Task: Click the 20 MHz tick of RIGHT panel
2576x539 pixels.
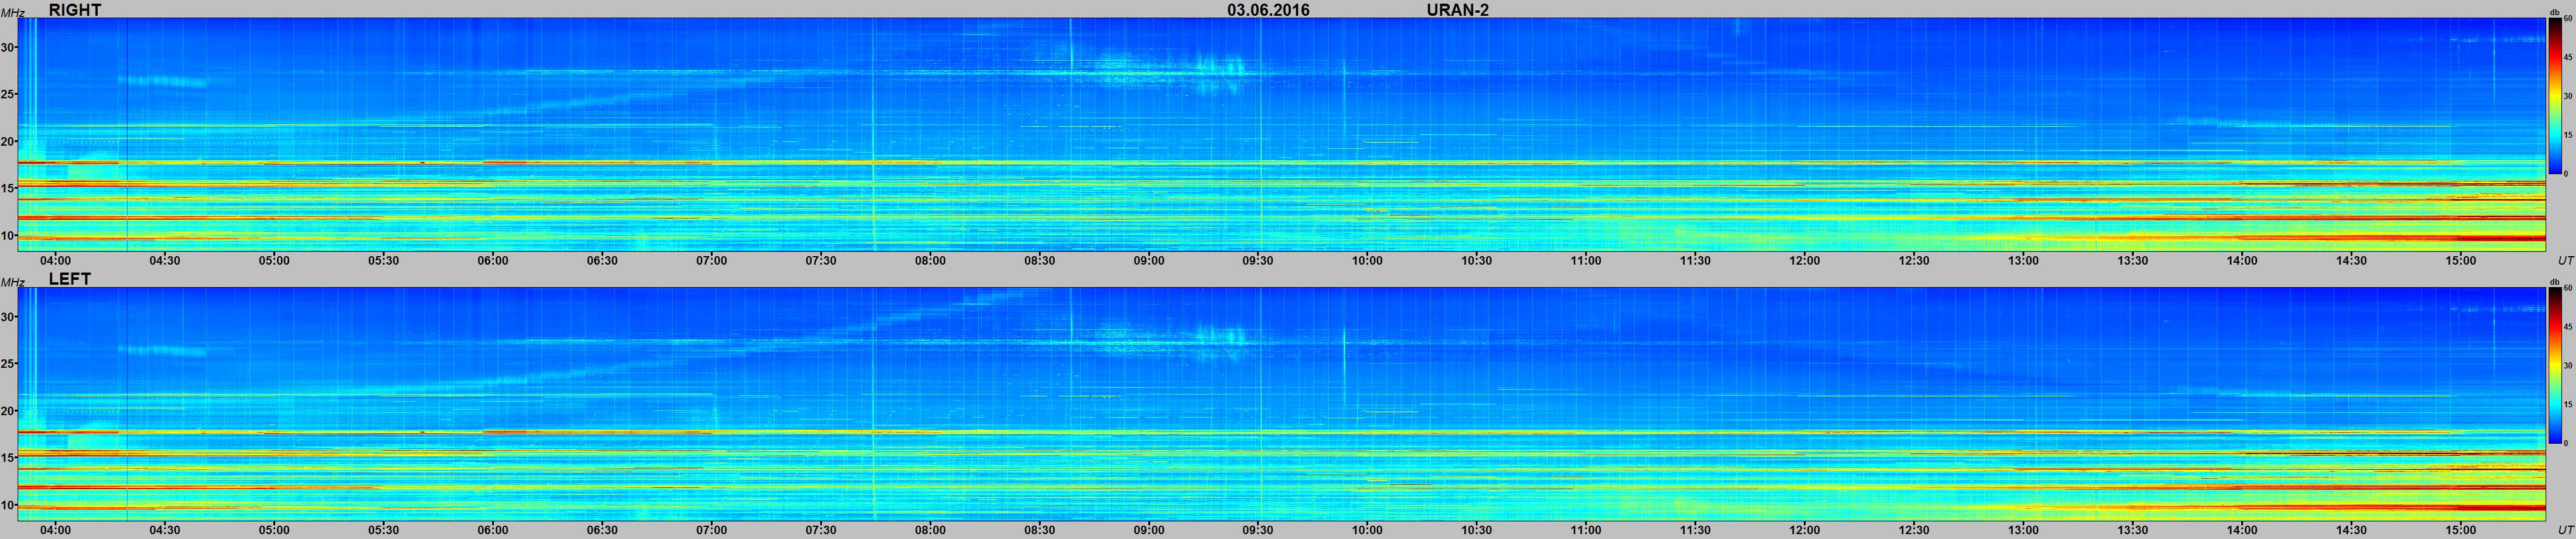Action: coord(8,142)
